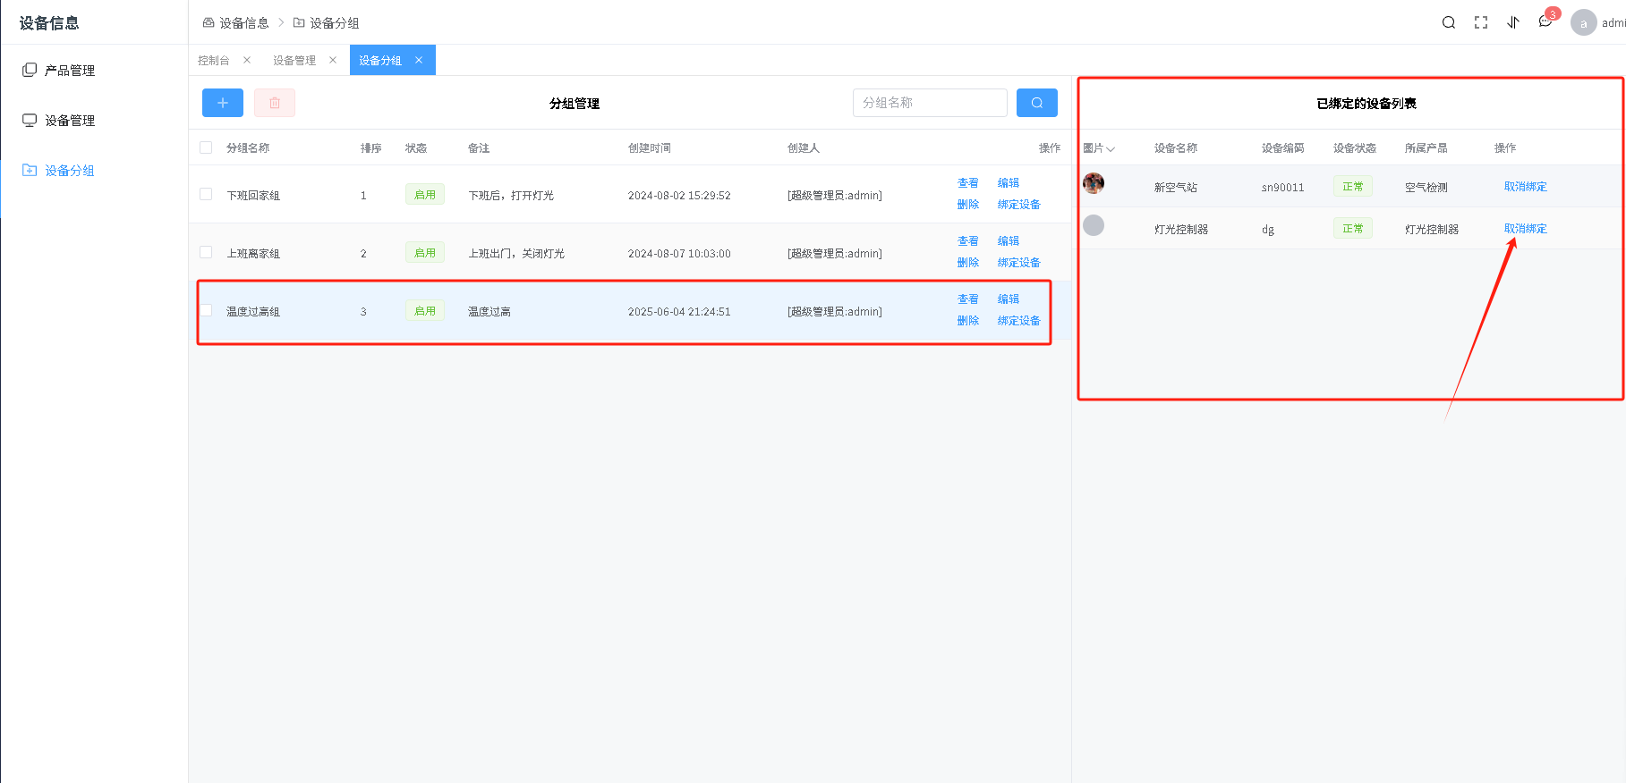This screenshot has width=1626, height=783.
Task: Unbind 灯光控制器 via 取消绑定 link
Action: point(1525,229)
